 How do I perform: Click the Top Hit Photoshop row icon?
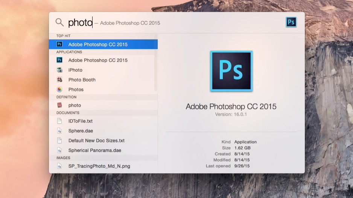coord(59,44)
